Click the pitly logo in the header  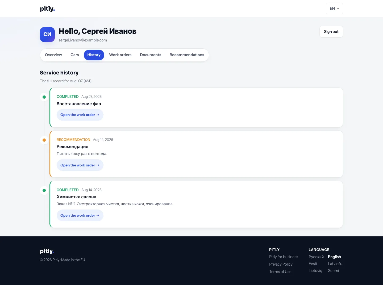tap(47, 9)
